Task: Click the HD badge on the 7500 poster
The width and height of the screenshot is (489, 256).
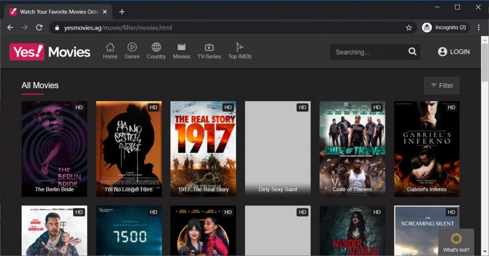Action: pos(153,212)
